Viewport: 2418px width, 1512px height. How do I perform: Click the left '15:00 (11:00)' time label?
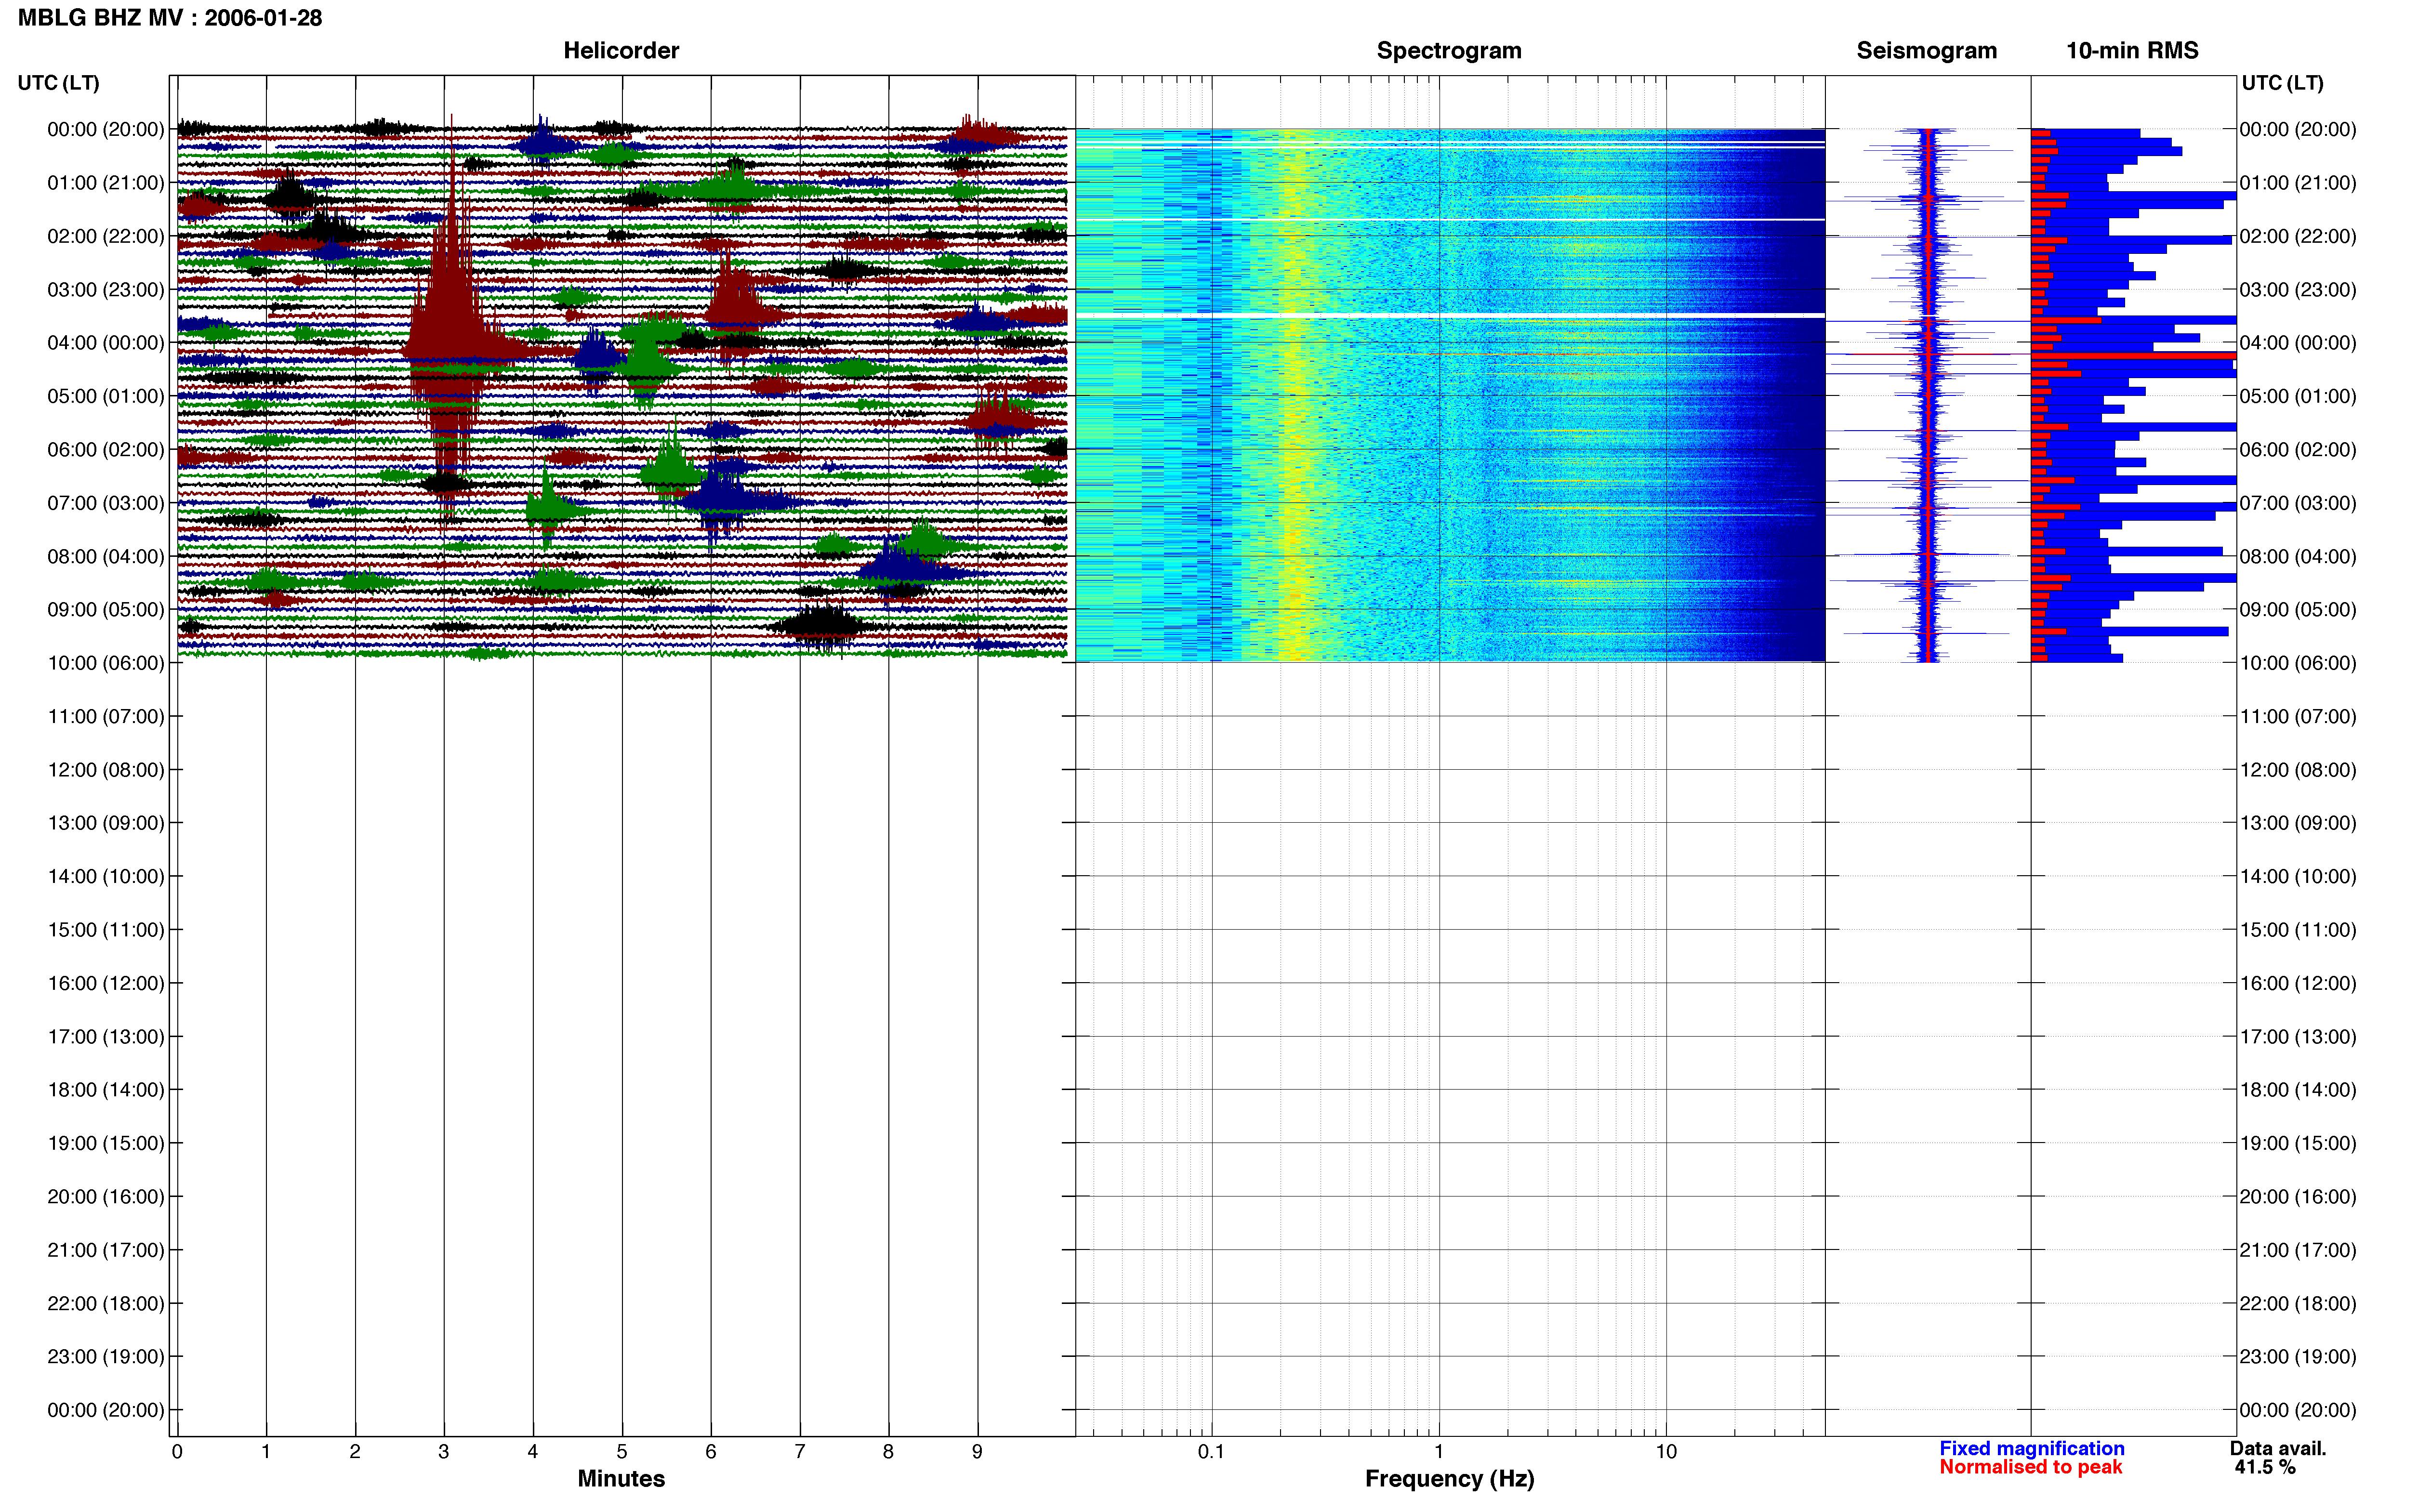[x=106, y=930]
